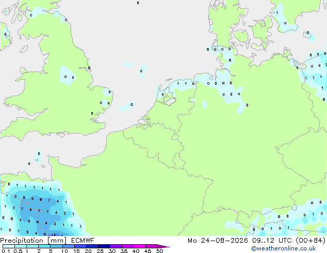Pick the 5–10 mm blue legend swatch

(x=56, y=246)
